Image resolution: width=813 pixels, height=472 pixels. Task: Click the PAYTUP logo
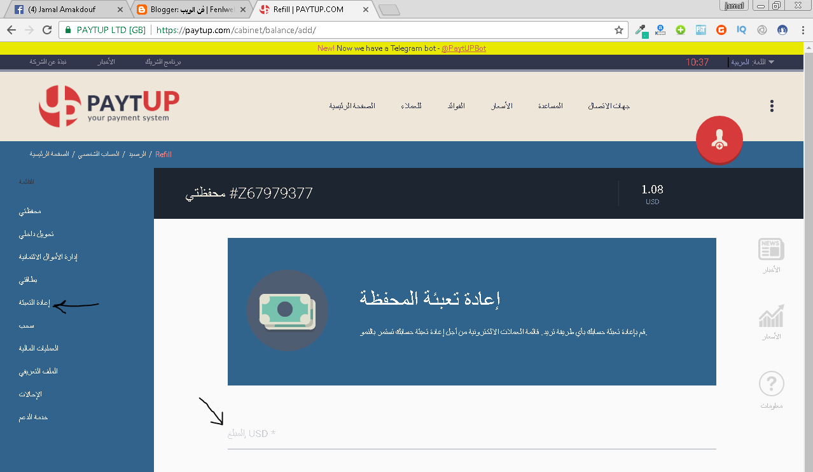pyautogui.click(x=109, y=106)
